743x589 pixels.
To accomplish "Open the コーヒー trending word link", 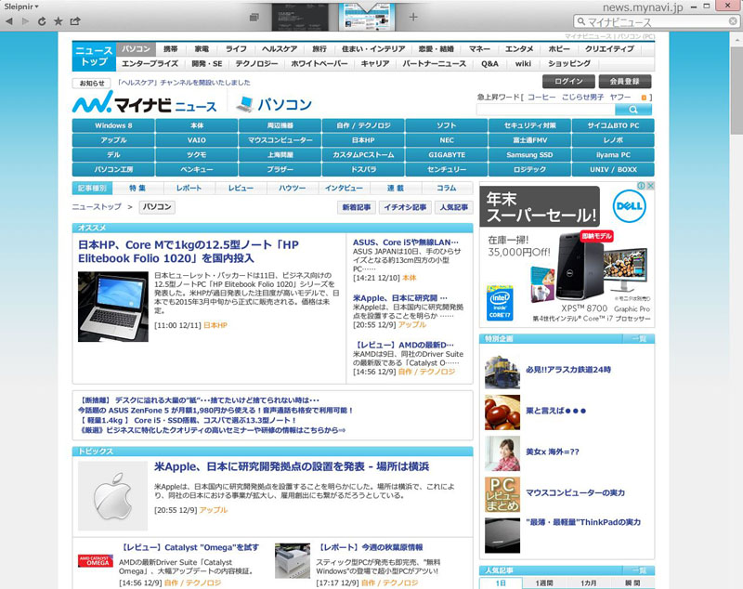I will [x=541, y=98].
